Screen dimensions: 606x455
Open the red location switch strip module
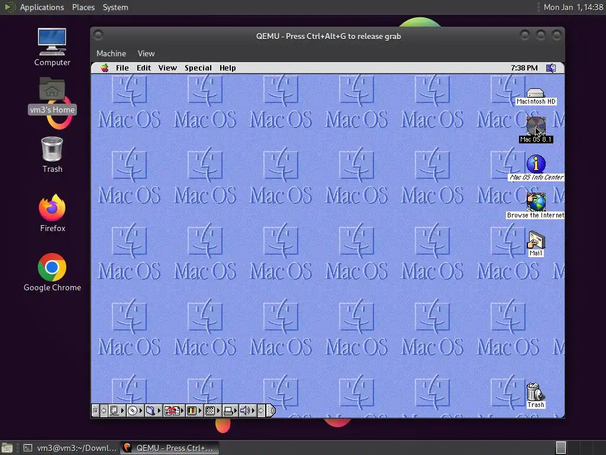click(x=174, y=411)
